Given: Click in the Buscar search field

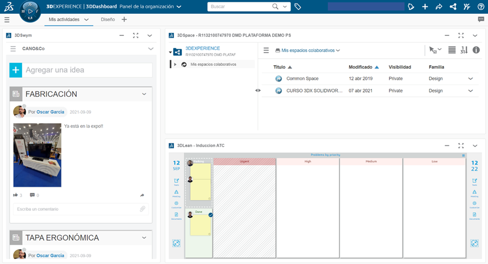Looking at the screenshot, I should 239,6.
